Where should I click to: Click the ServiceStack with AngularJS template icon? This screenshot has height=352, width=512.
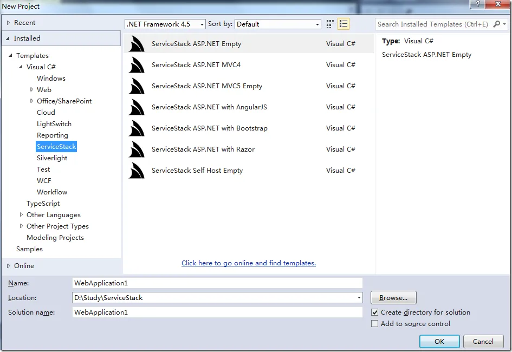pyautogui.click(x=137, y=107)
